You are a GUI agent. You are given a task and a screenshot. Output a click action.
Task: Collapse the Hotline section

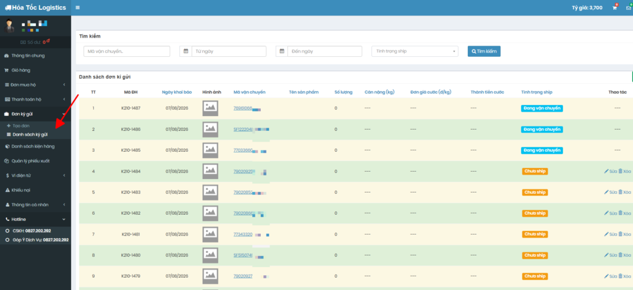[x=35, y=219]
